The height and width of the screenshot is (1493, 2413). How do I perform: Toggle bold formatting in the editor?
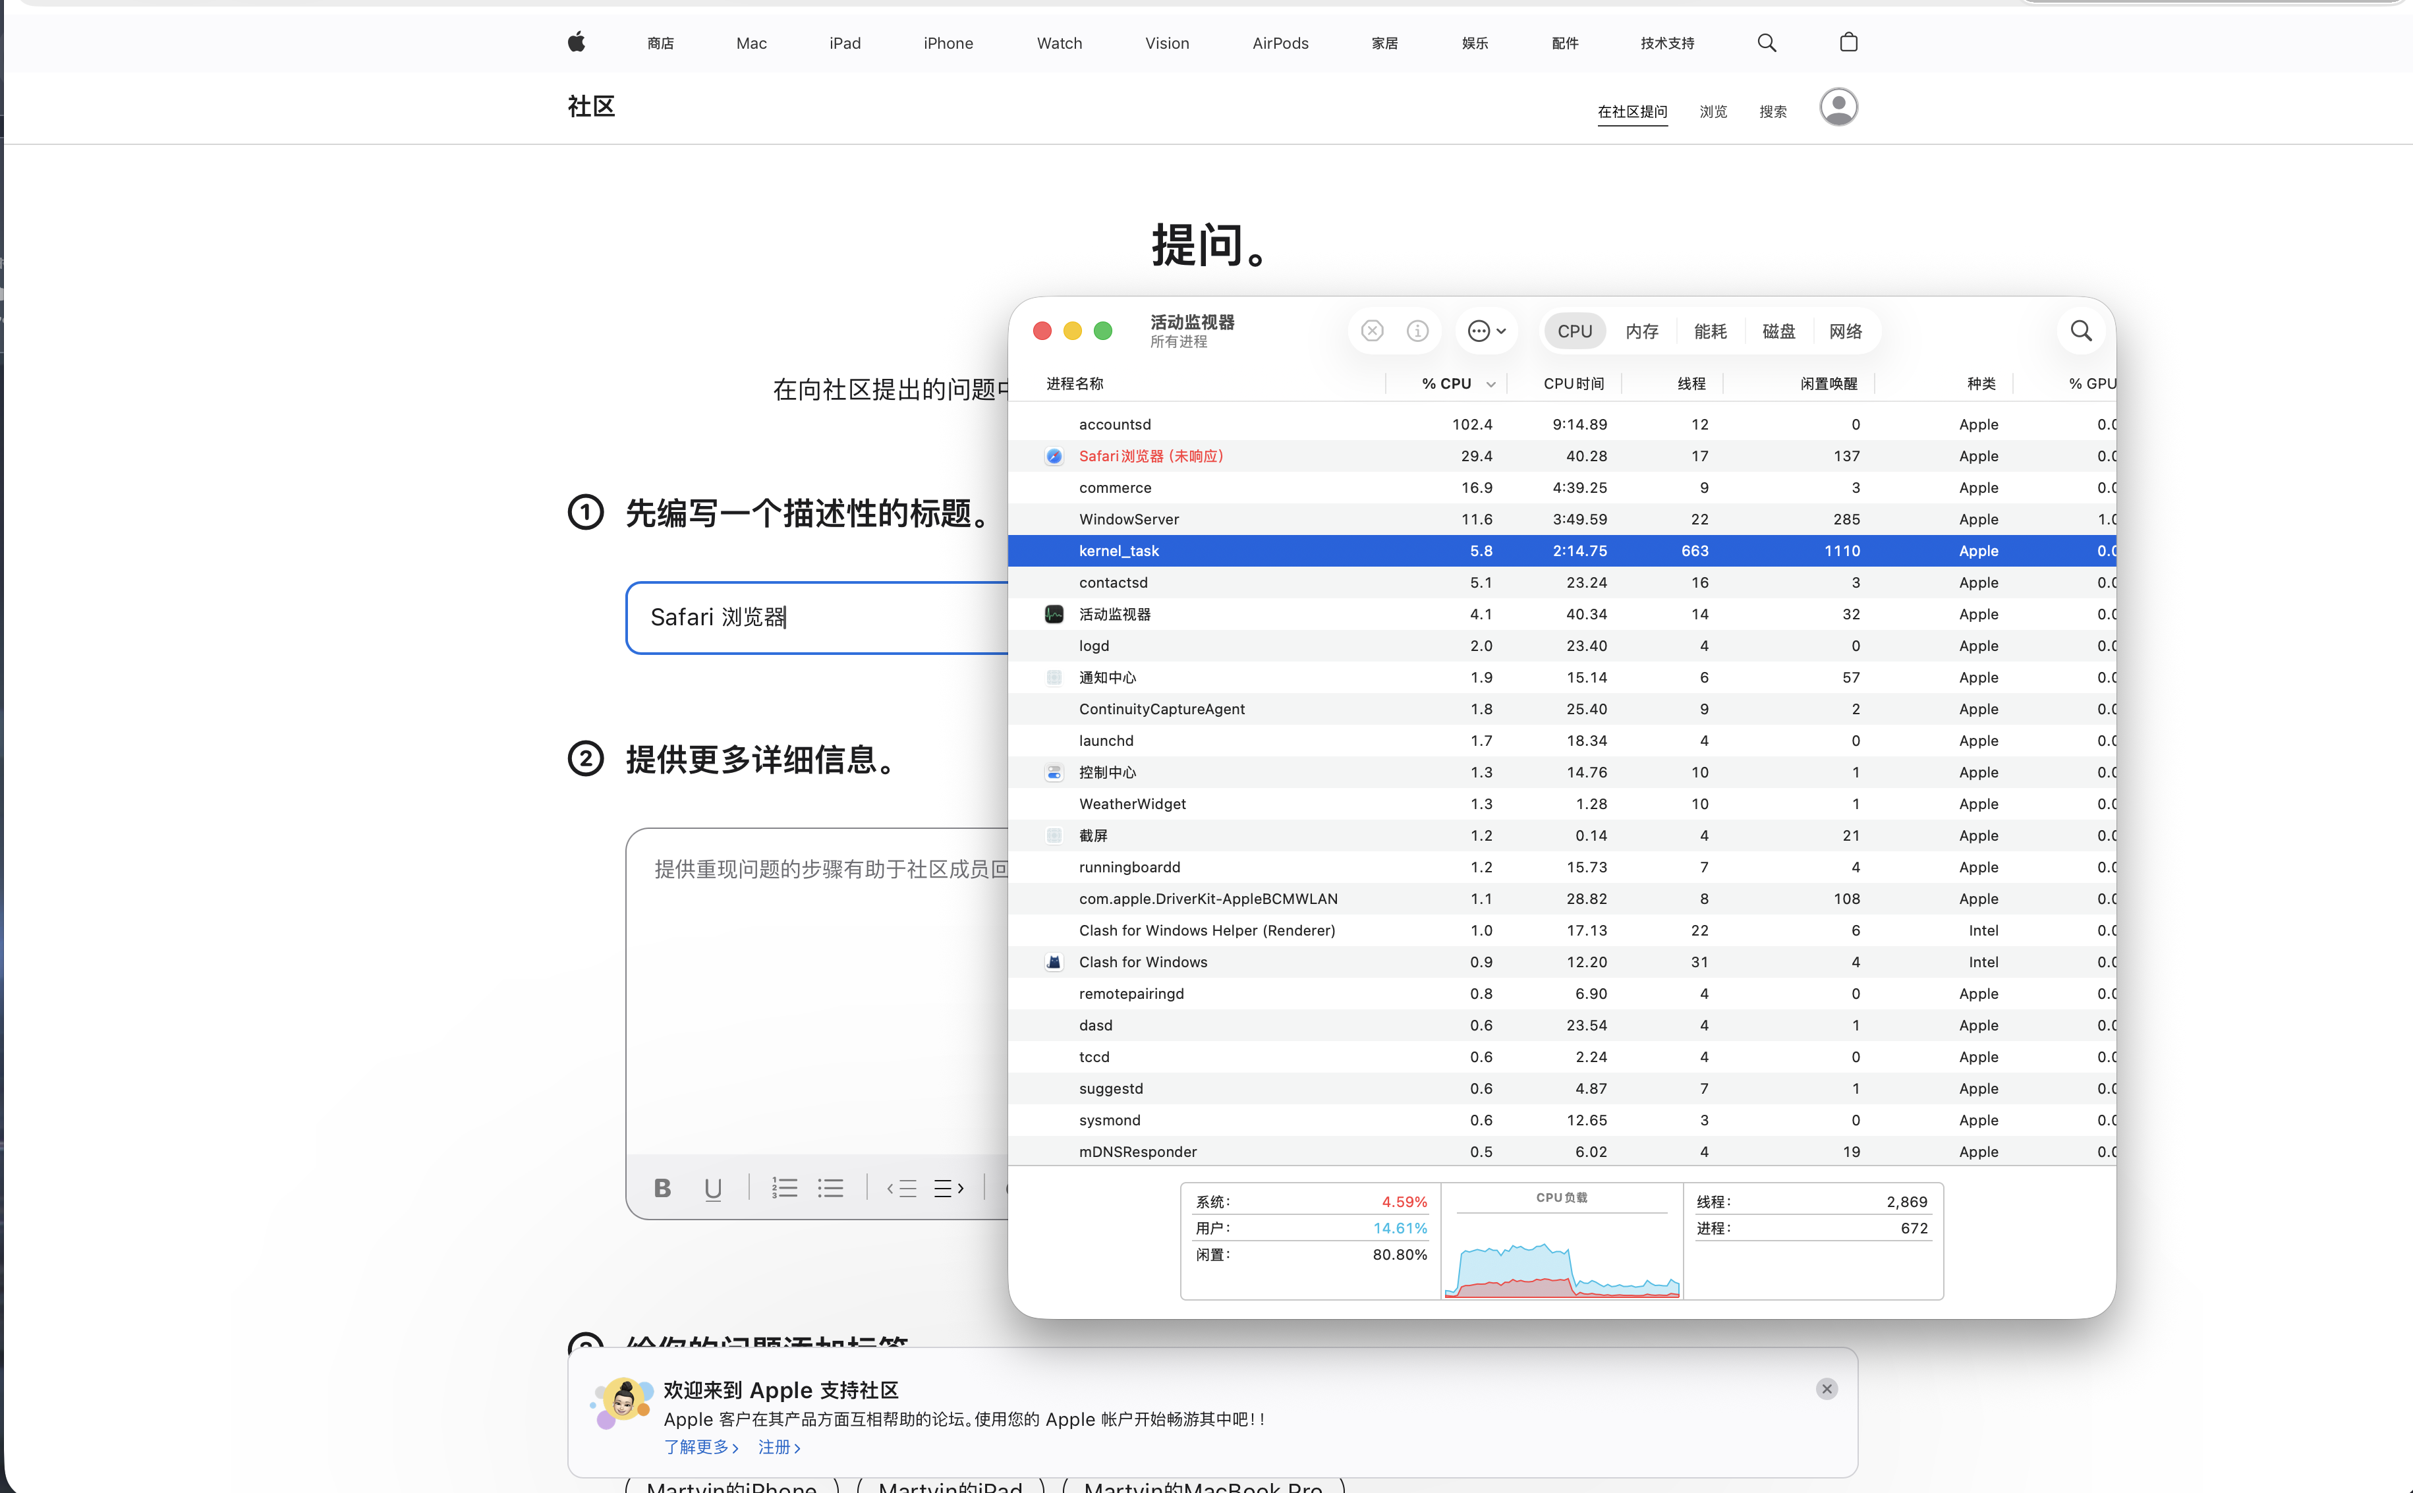point(662,1188)
